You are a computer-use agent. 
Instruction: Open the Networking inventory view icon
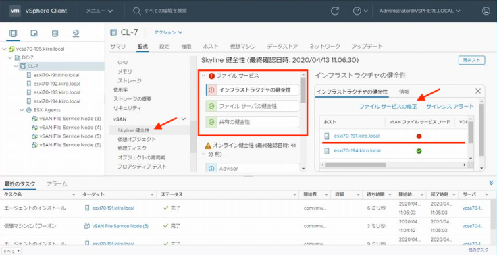pos(76,33)
